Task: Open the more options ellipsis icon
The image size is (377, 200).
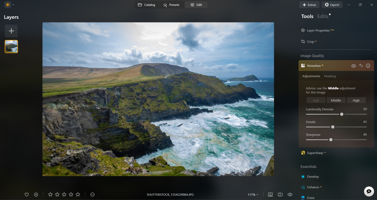Action: tap(92, 195)
